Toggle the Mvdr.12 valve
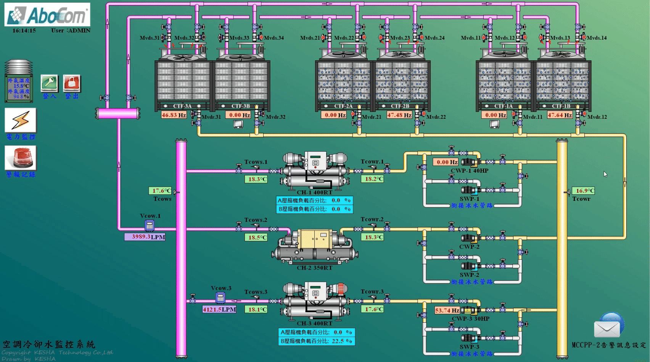 pyautogui.click(x=583, y=114)
